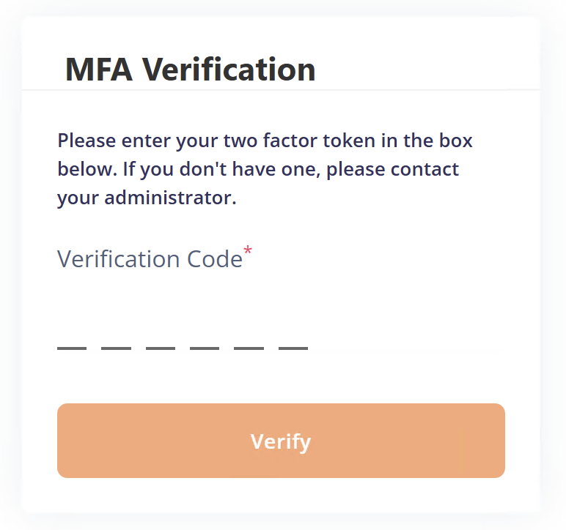Click the Verification Code field label
The height and width of the screenshot is (530, 566).
(x=150, y=259)
